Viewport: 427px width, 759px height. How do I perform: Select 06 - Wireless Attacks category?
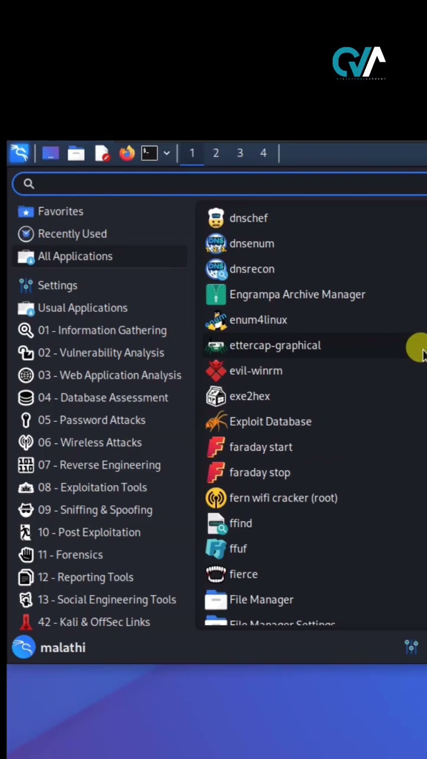pos(90,442)
